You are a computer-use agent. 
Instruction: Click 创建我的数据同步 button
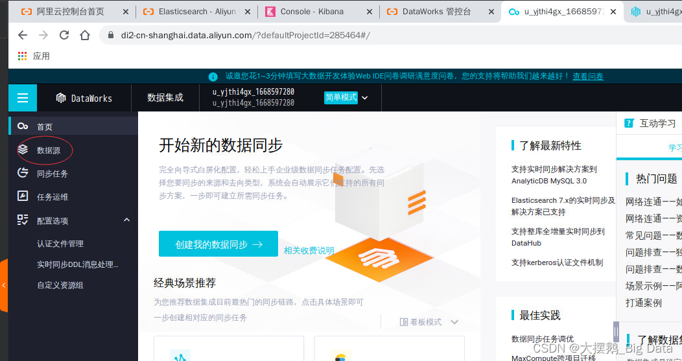218,244
